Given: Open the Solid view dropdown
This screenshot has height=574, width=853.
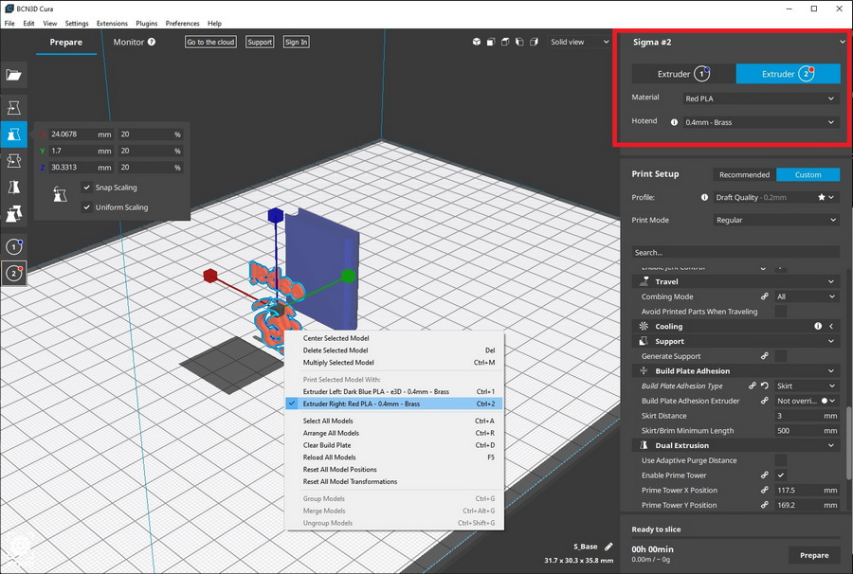Looking at the screenshot, I should (x=580, y=43).
